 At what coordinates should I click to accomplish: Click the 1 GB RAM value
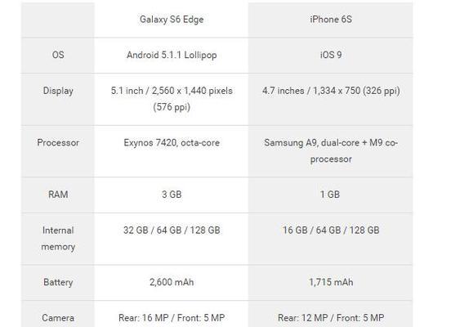(x=330, y=195)
